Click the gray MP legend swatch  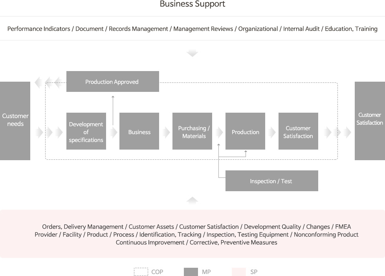pos(191,272)
